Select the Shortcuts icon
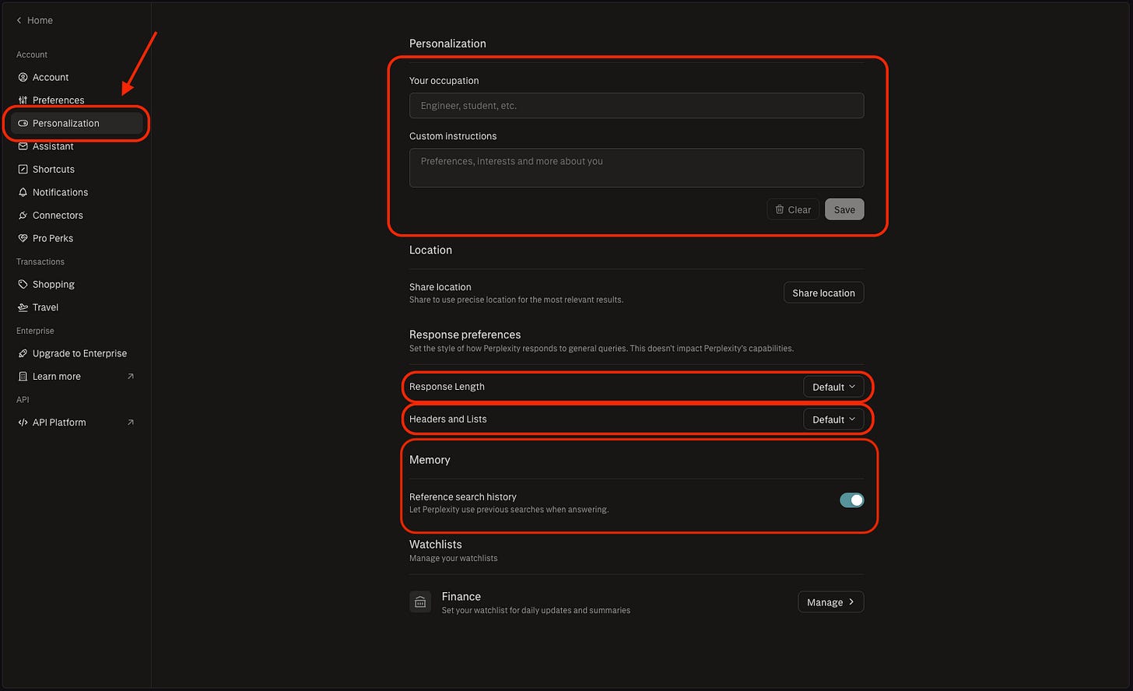Screen dimensions: 1133x691 (23, 169)
